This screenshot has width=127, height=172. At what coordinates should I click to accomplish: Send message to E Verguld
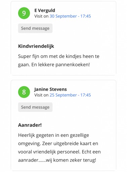coord(35,28)
